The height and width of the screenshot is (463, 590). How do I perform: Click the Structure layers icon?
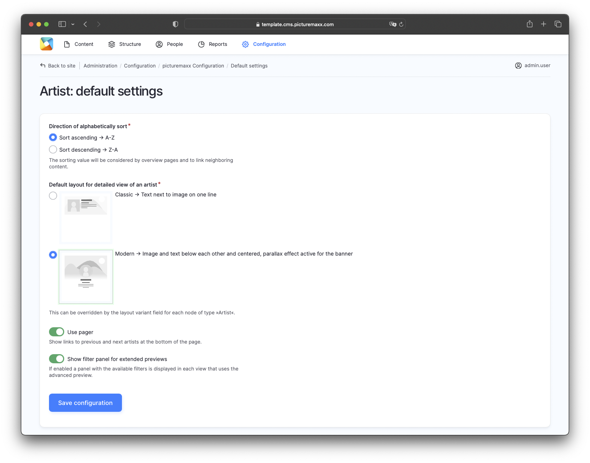point(112,44)
